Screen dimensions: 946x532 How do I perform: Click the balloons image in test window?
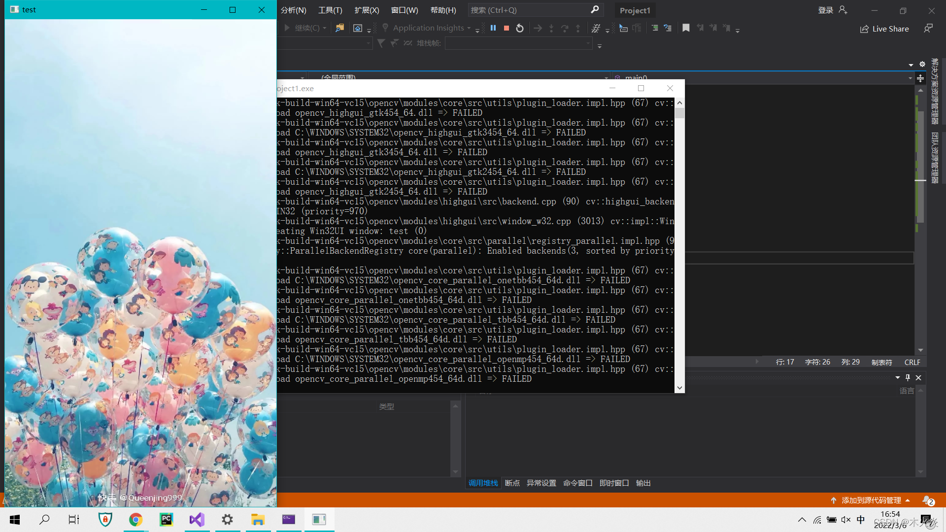[140, 263]
